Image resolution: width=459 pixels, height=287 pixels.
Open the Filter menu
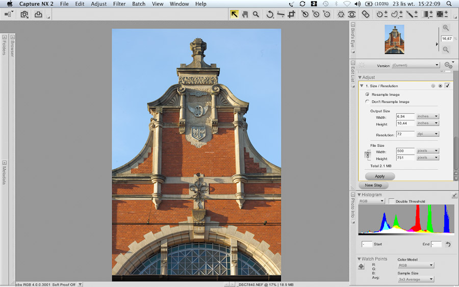click(x=119, y=4)
